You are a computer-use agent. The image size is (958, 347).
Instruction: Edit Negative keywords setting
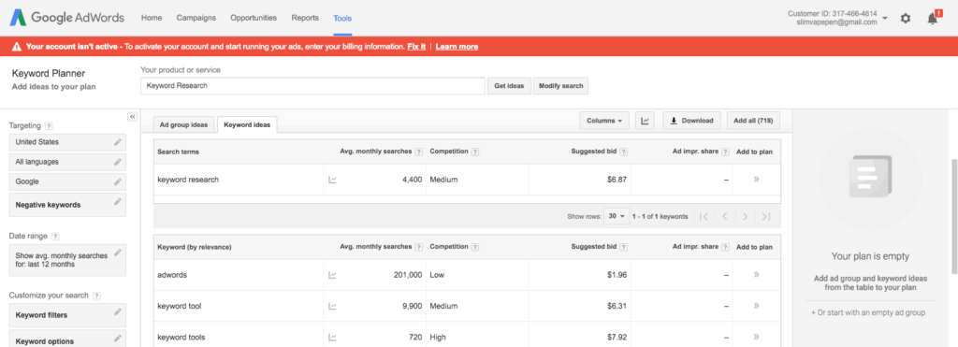point(117,202)
